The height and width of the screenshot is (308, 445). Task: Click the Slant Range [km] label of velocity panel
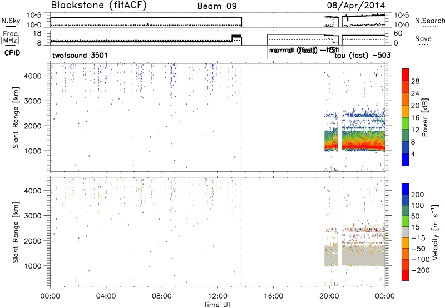[16, 232]
